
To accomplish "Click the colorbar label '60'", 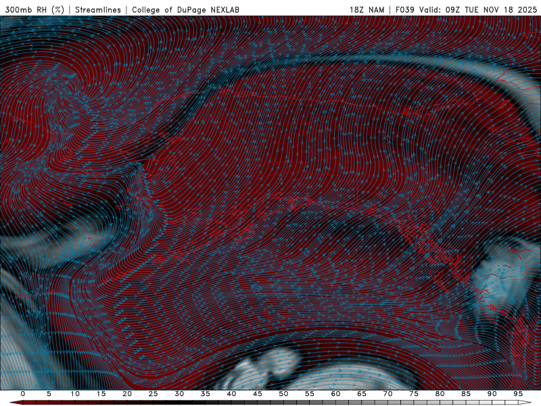I will [335, 394].
